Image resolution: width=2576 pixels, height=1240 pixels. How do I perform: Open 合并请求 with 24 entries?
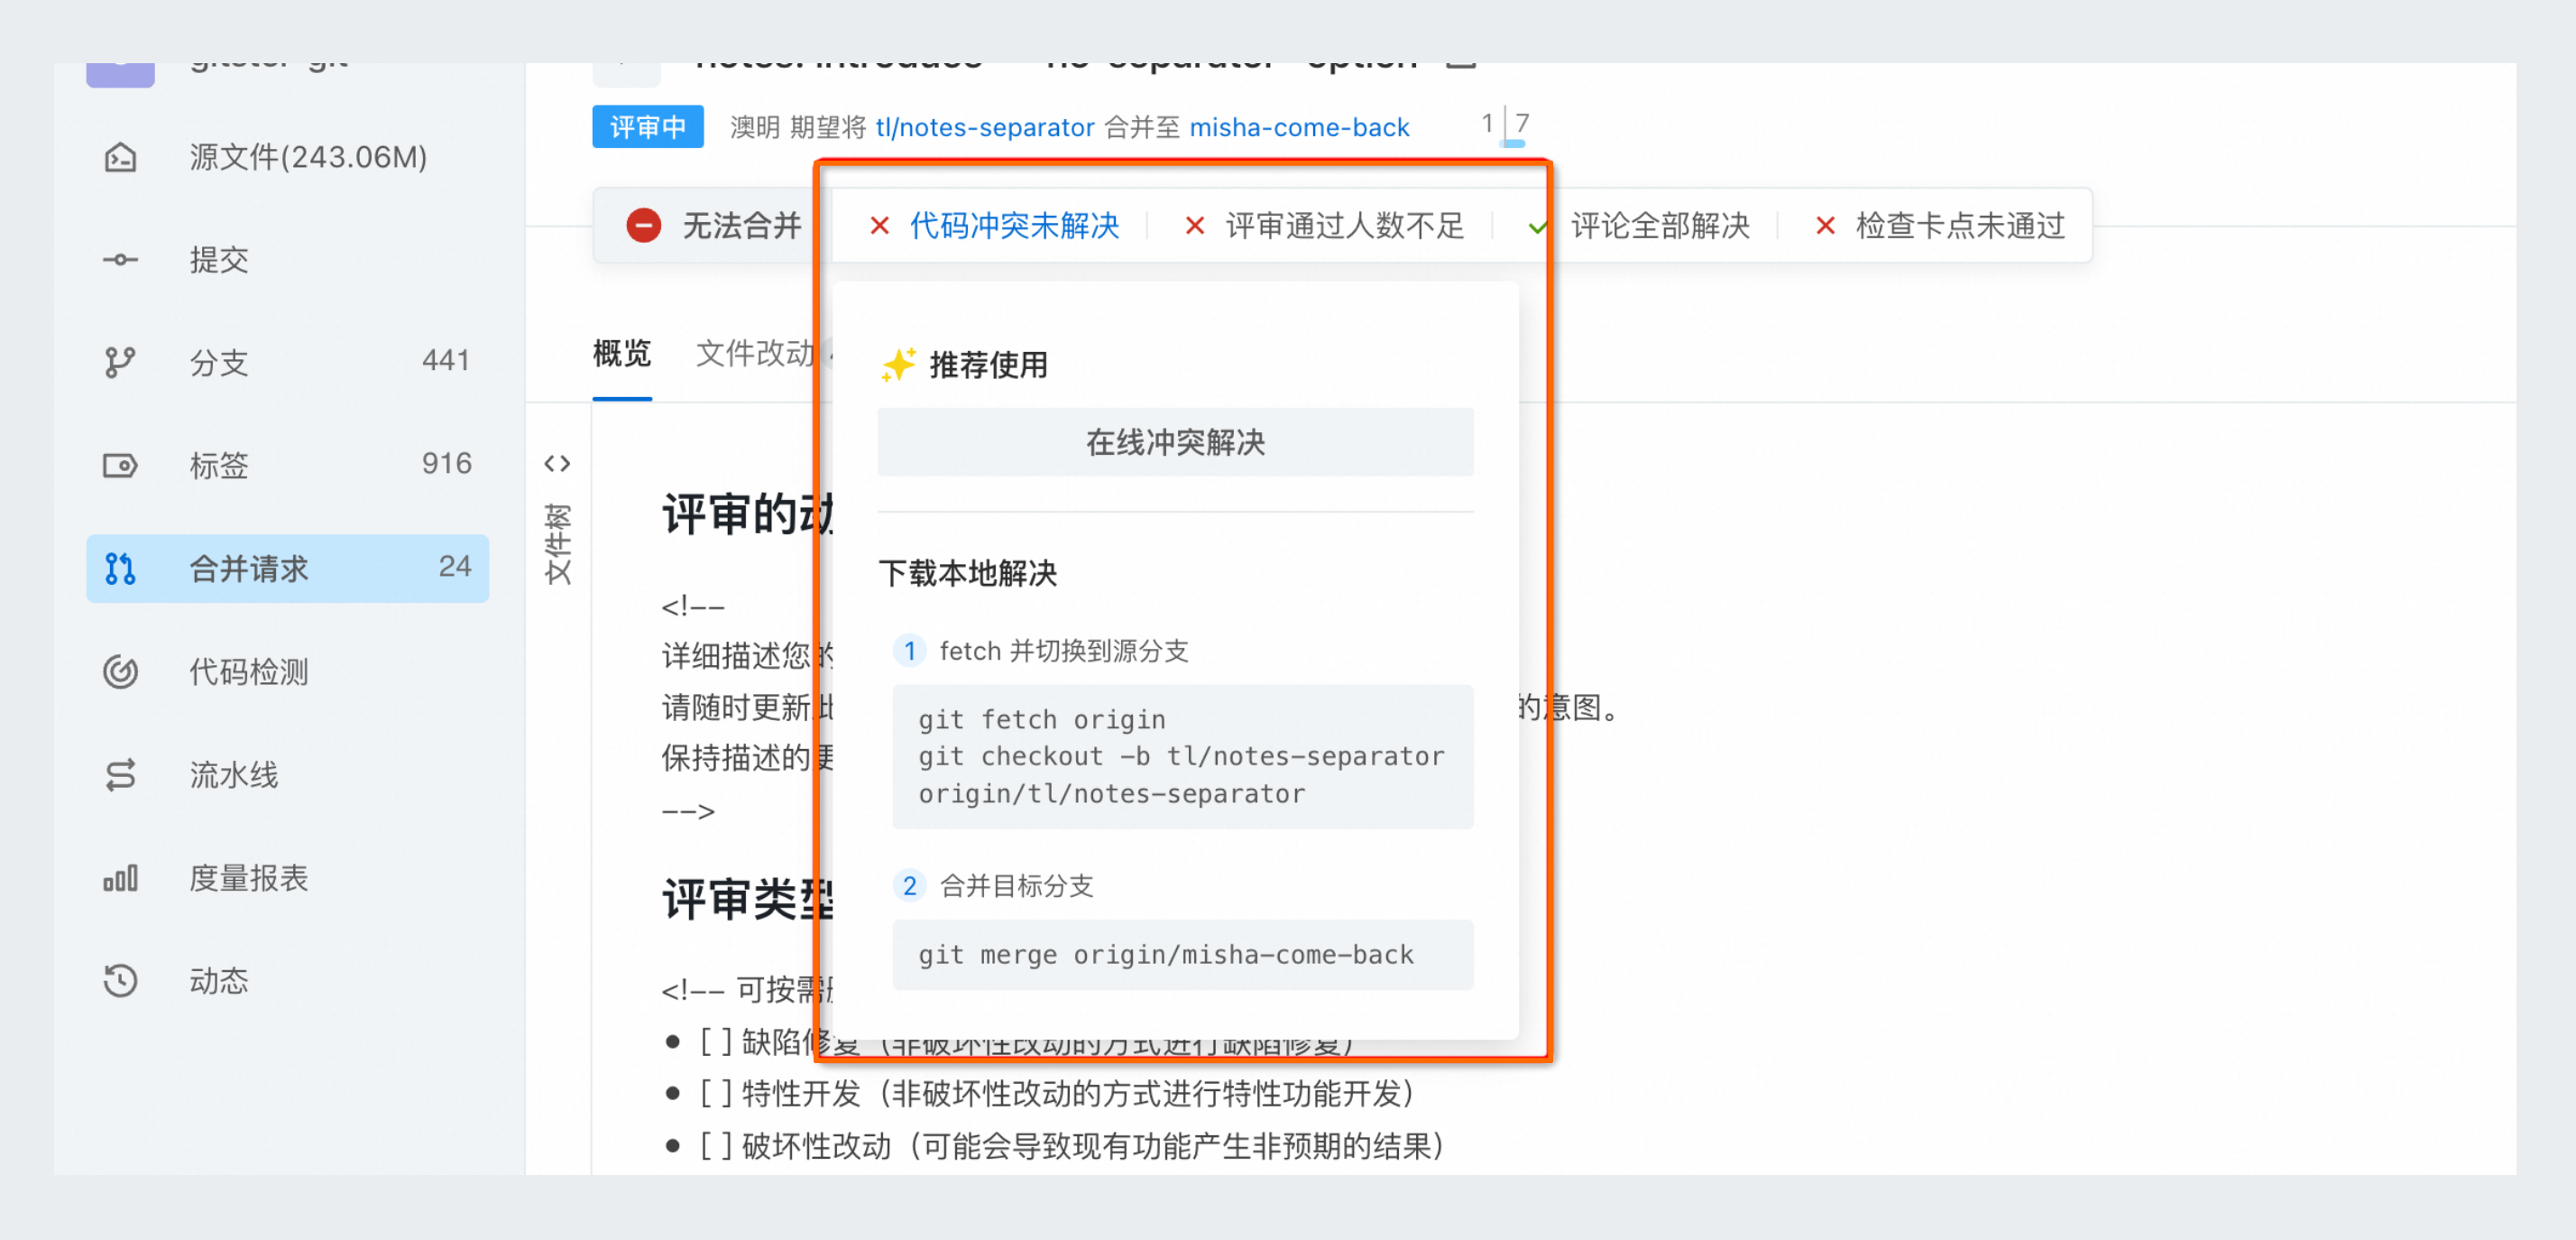pos(287,569)
